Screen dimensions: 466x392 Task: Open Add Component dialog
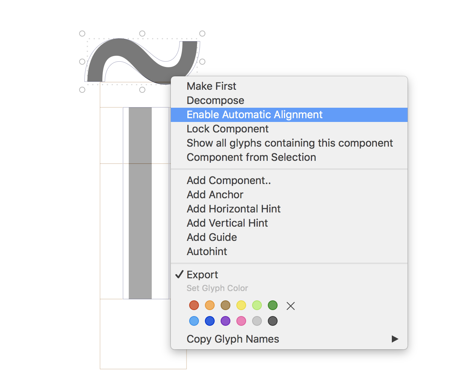point(229,181)
